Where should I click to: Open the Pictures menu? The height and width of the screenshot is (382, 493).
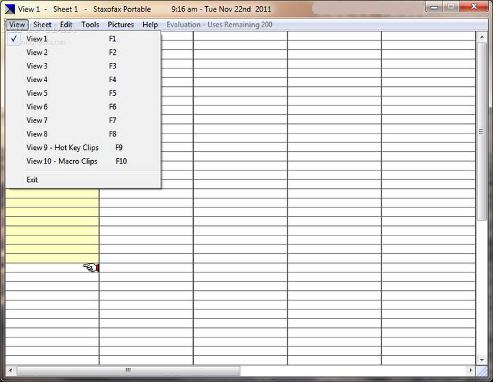pyautogui.click(x=121, y=25)
